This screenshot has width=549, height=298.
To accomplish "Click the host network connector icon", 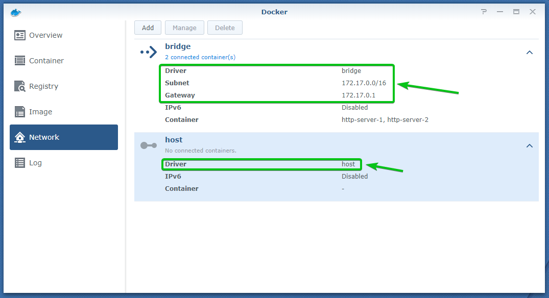I will coord(149,145).
